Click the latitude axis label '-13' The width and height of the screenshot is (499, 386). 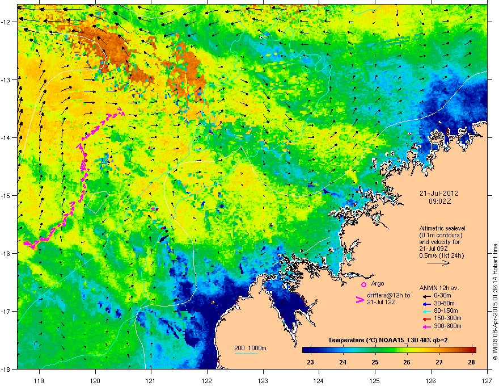pos(6,79)
